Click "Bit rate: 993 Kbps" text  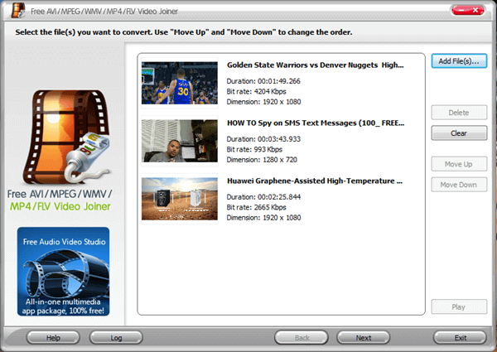pyautogui.click(x=254, y=150)
